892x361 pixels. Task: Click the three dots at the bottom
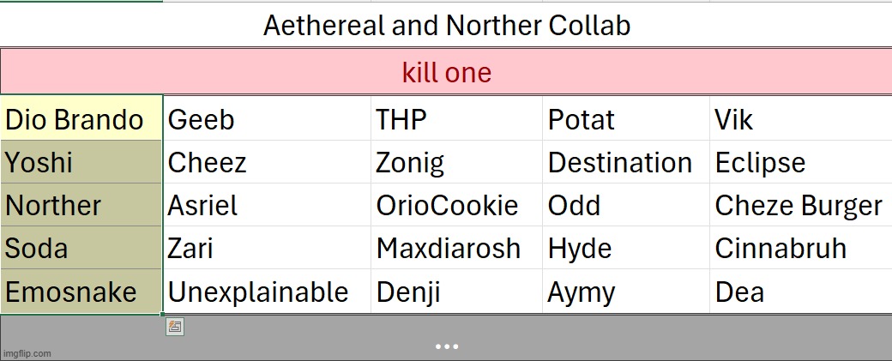(447, 346)
